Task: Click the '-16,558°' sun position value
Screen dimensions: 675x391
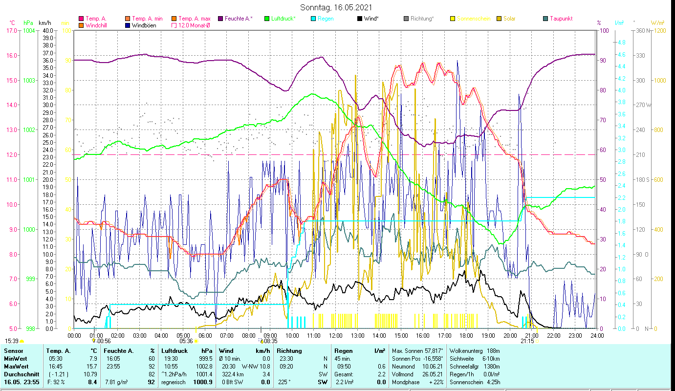Action: click(x=432, y=358)
